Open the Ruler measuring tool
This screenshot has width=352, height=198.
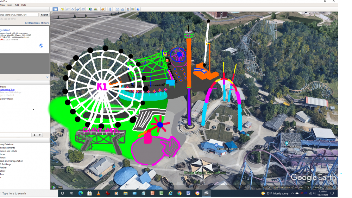110,9
